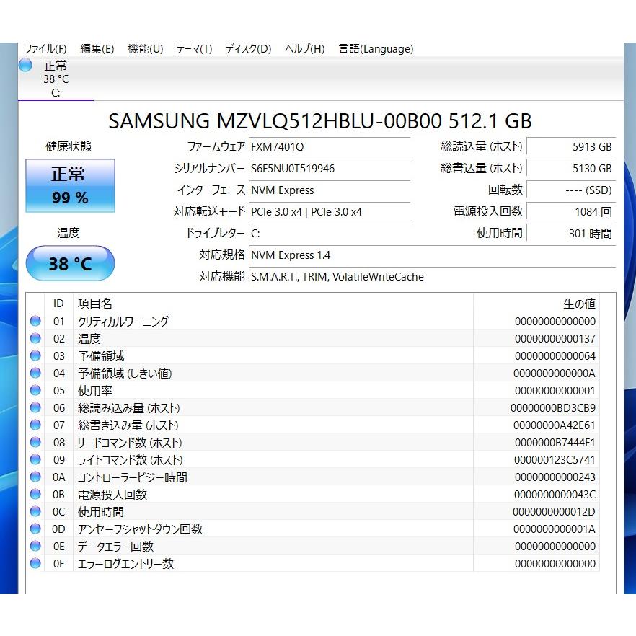
Task: Open the 言語(Language) menu
Action: [x=374, y=48]
